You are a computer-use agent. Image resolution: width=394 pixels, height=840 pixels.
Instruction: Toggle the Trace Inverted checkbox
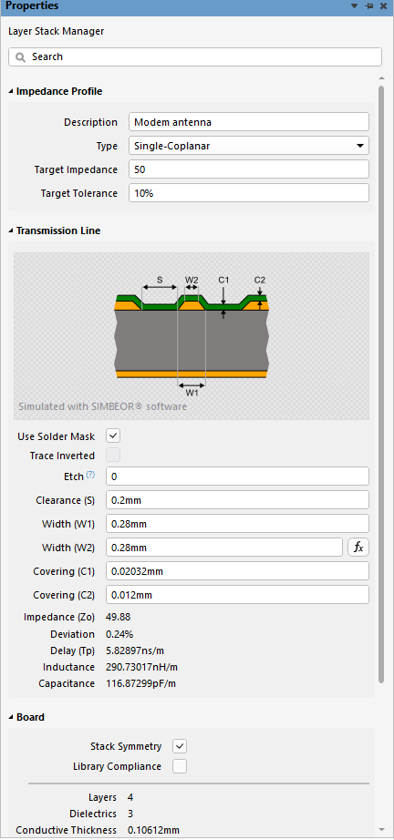point(113,456)
